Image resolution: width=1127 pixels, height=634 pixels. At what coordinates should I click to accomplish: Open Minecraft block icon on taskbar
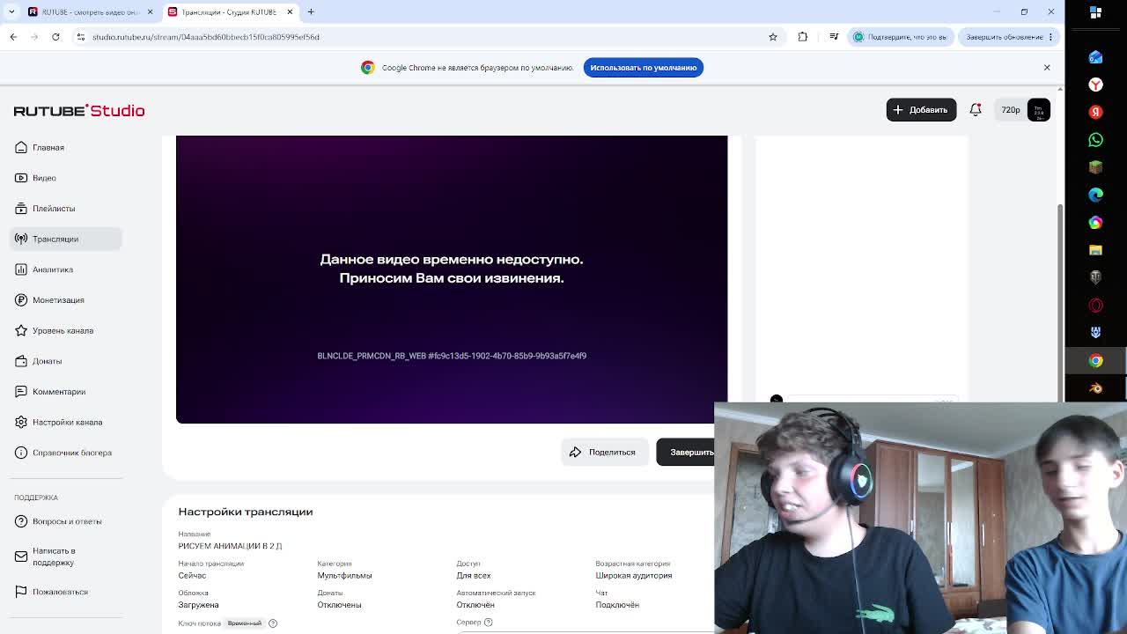(1096, 167)
